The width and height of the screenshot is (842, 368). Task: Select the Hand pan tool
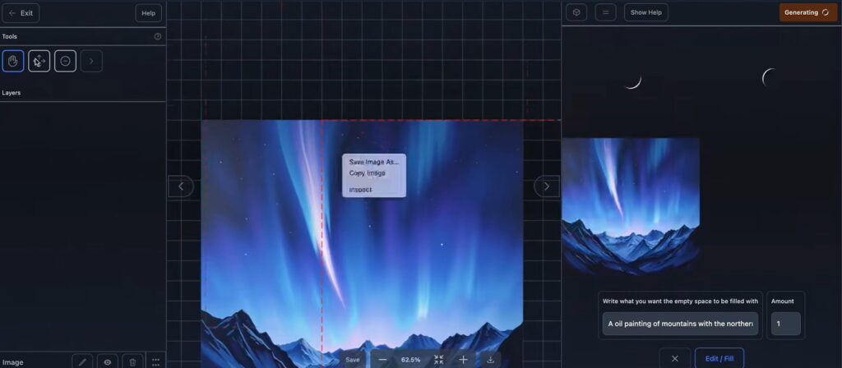[x=13, y=61]
